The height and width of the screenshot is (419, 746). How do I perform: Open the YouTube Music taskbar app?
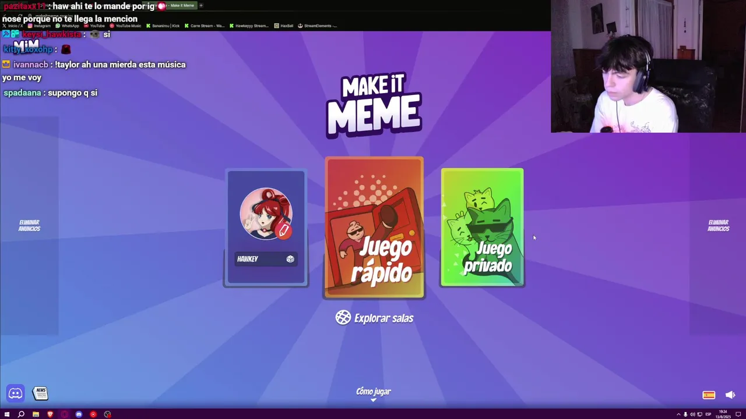pyautogui.click(x=93, y=414)
